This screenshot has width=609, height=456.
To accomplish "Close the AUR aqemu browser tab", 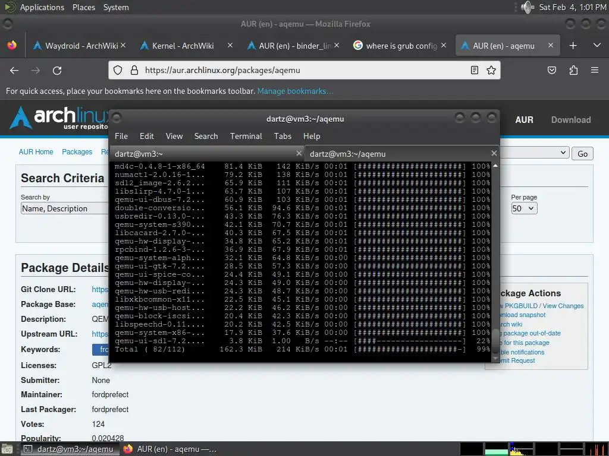I will (x=550, y=45).
